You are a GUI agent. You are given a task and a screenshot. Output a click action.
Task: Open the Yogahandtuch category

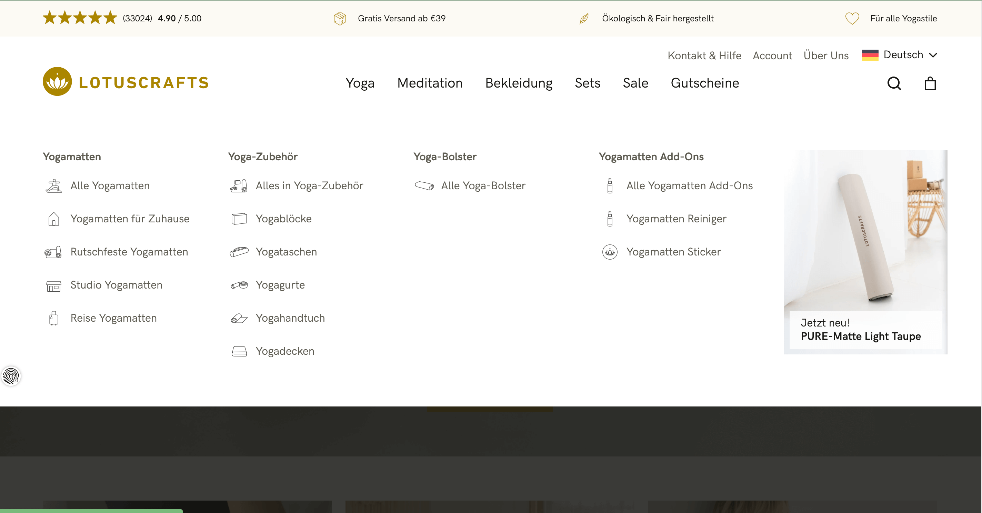click(290, 318)
